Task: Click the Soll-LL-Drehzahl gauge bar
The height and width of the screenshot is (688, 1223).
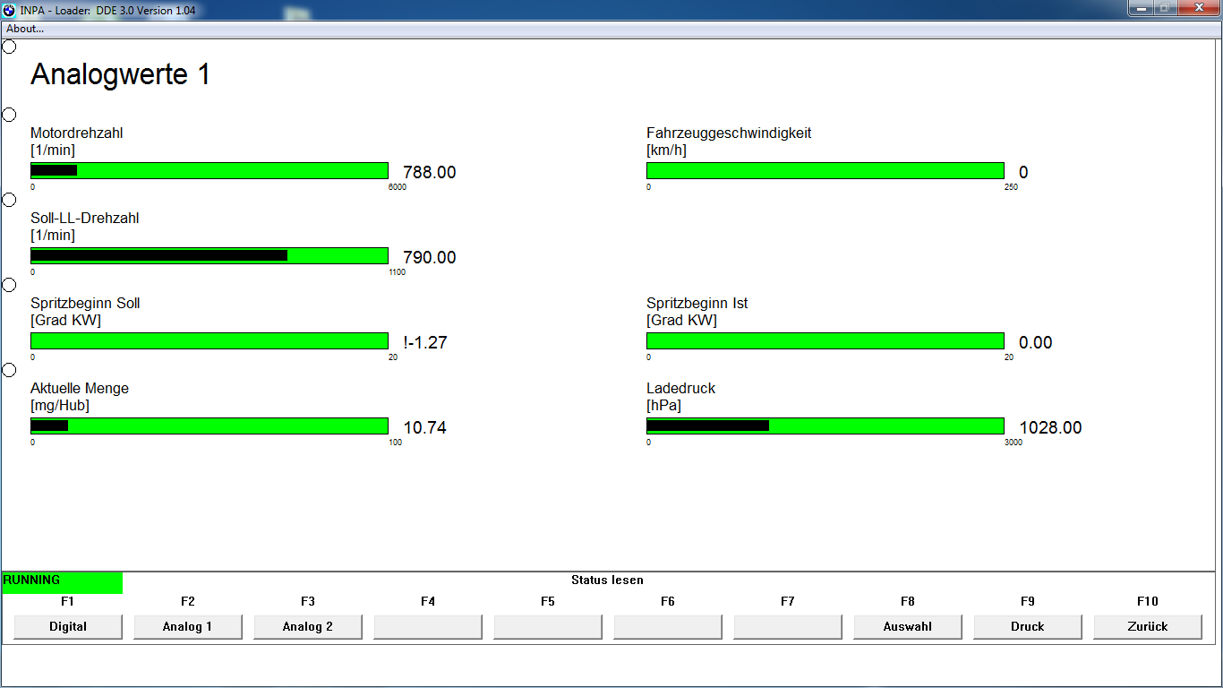Action: [x=210, y=255]
